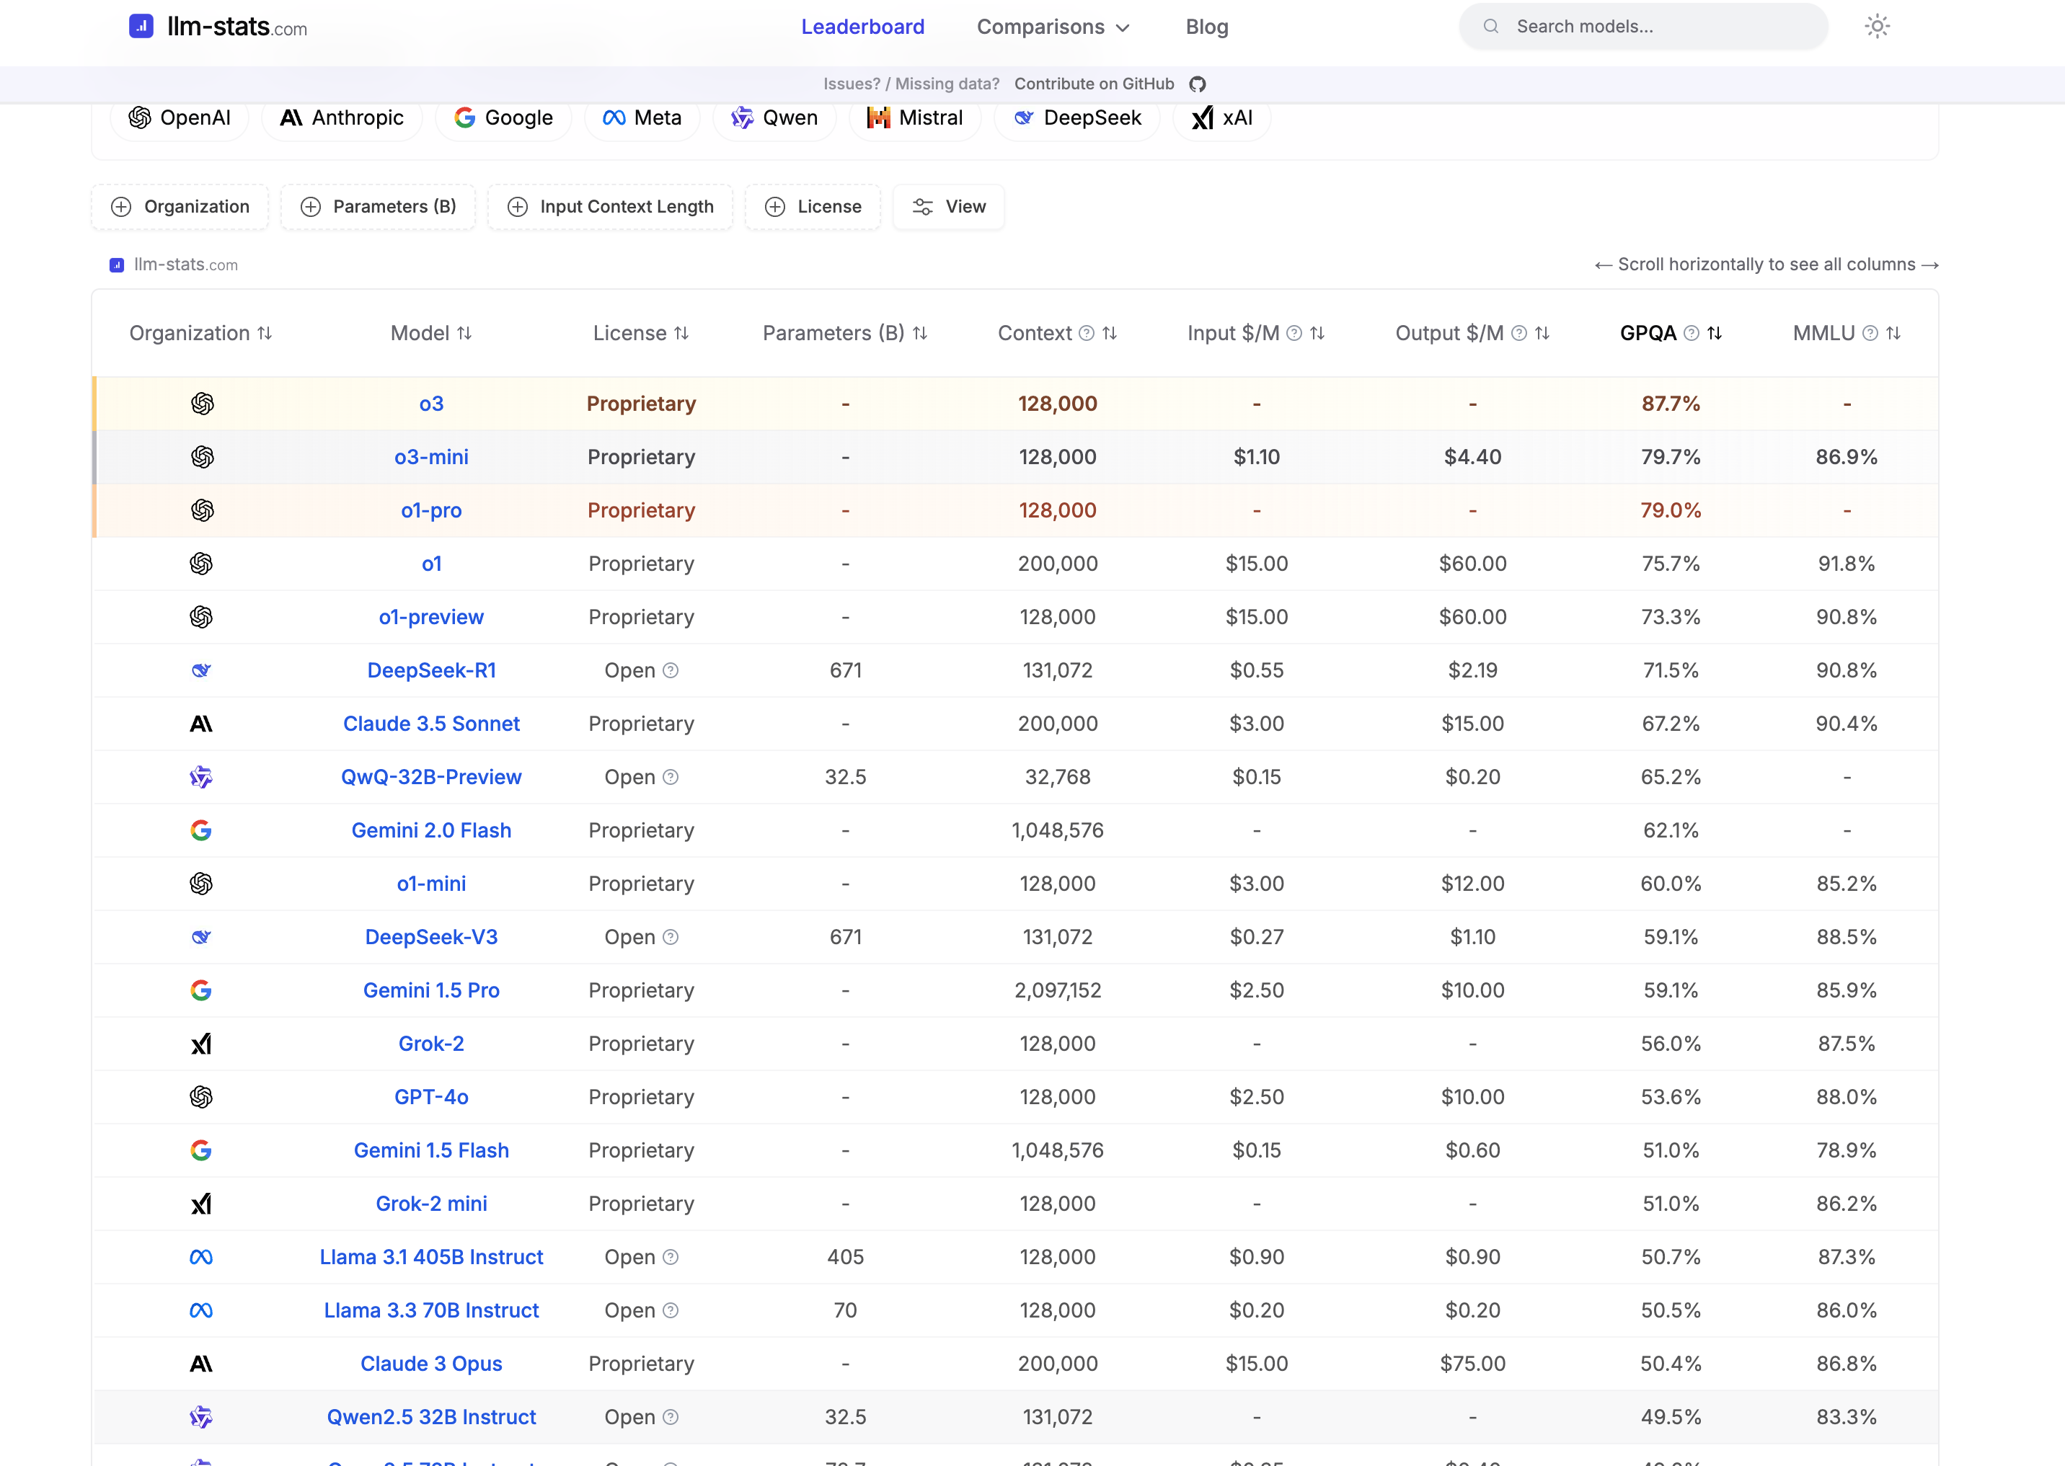Click the OpenAI logo in the o3 row

tap(203, 404)
